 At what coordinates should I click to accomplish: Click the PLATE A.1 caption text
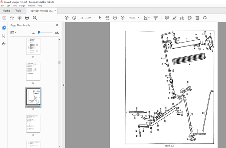[169, 146]
